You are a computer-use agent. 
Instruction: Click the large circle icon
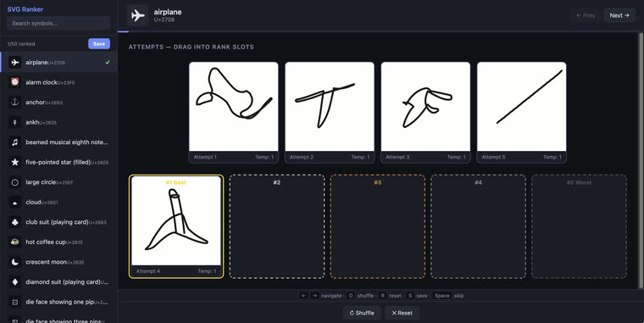(x=14, y=182)
